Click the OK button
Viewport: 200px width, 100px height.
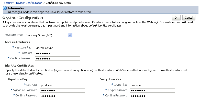tap(176, 18)
